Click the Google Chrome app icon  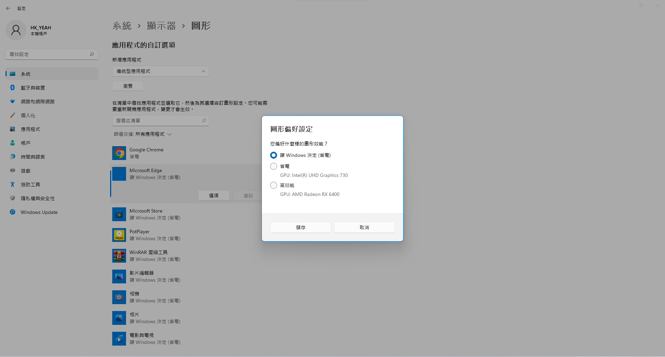point(119,153)
